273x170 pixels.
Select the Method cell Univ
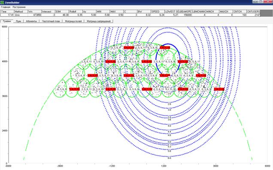pyautogui.click(x=21, y=15)
